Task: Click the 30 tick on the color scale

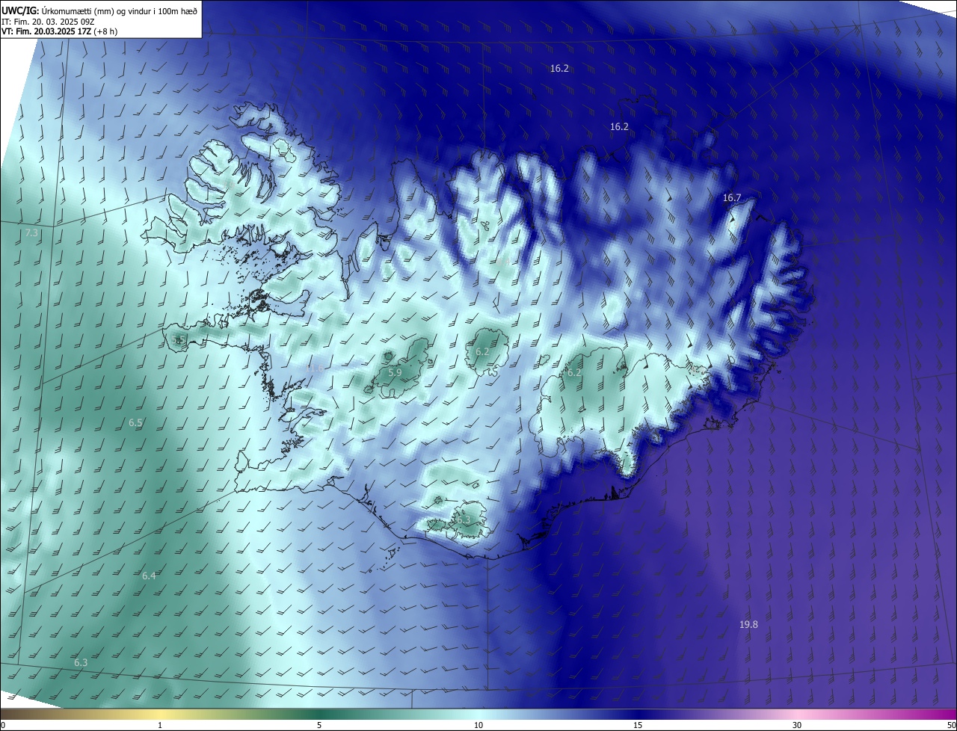Action: 797,726
